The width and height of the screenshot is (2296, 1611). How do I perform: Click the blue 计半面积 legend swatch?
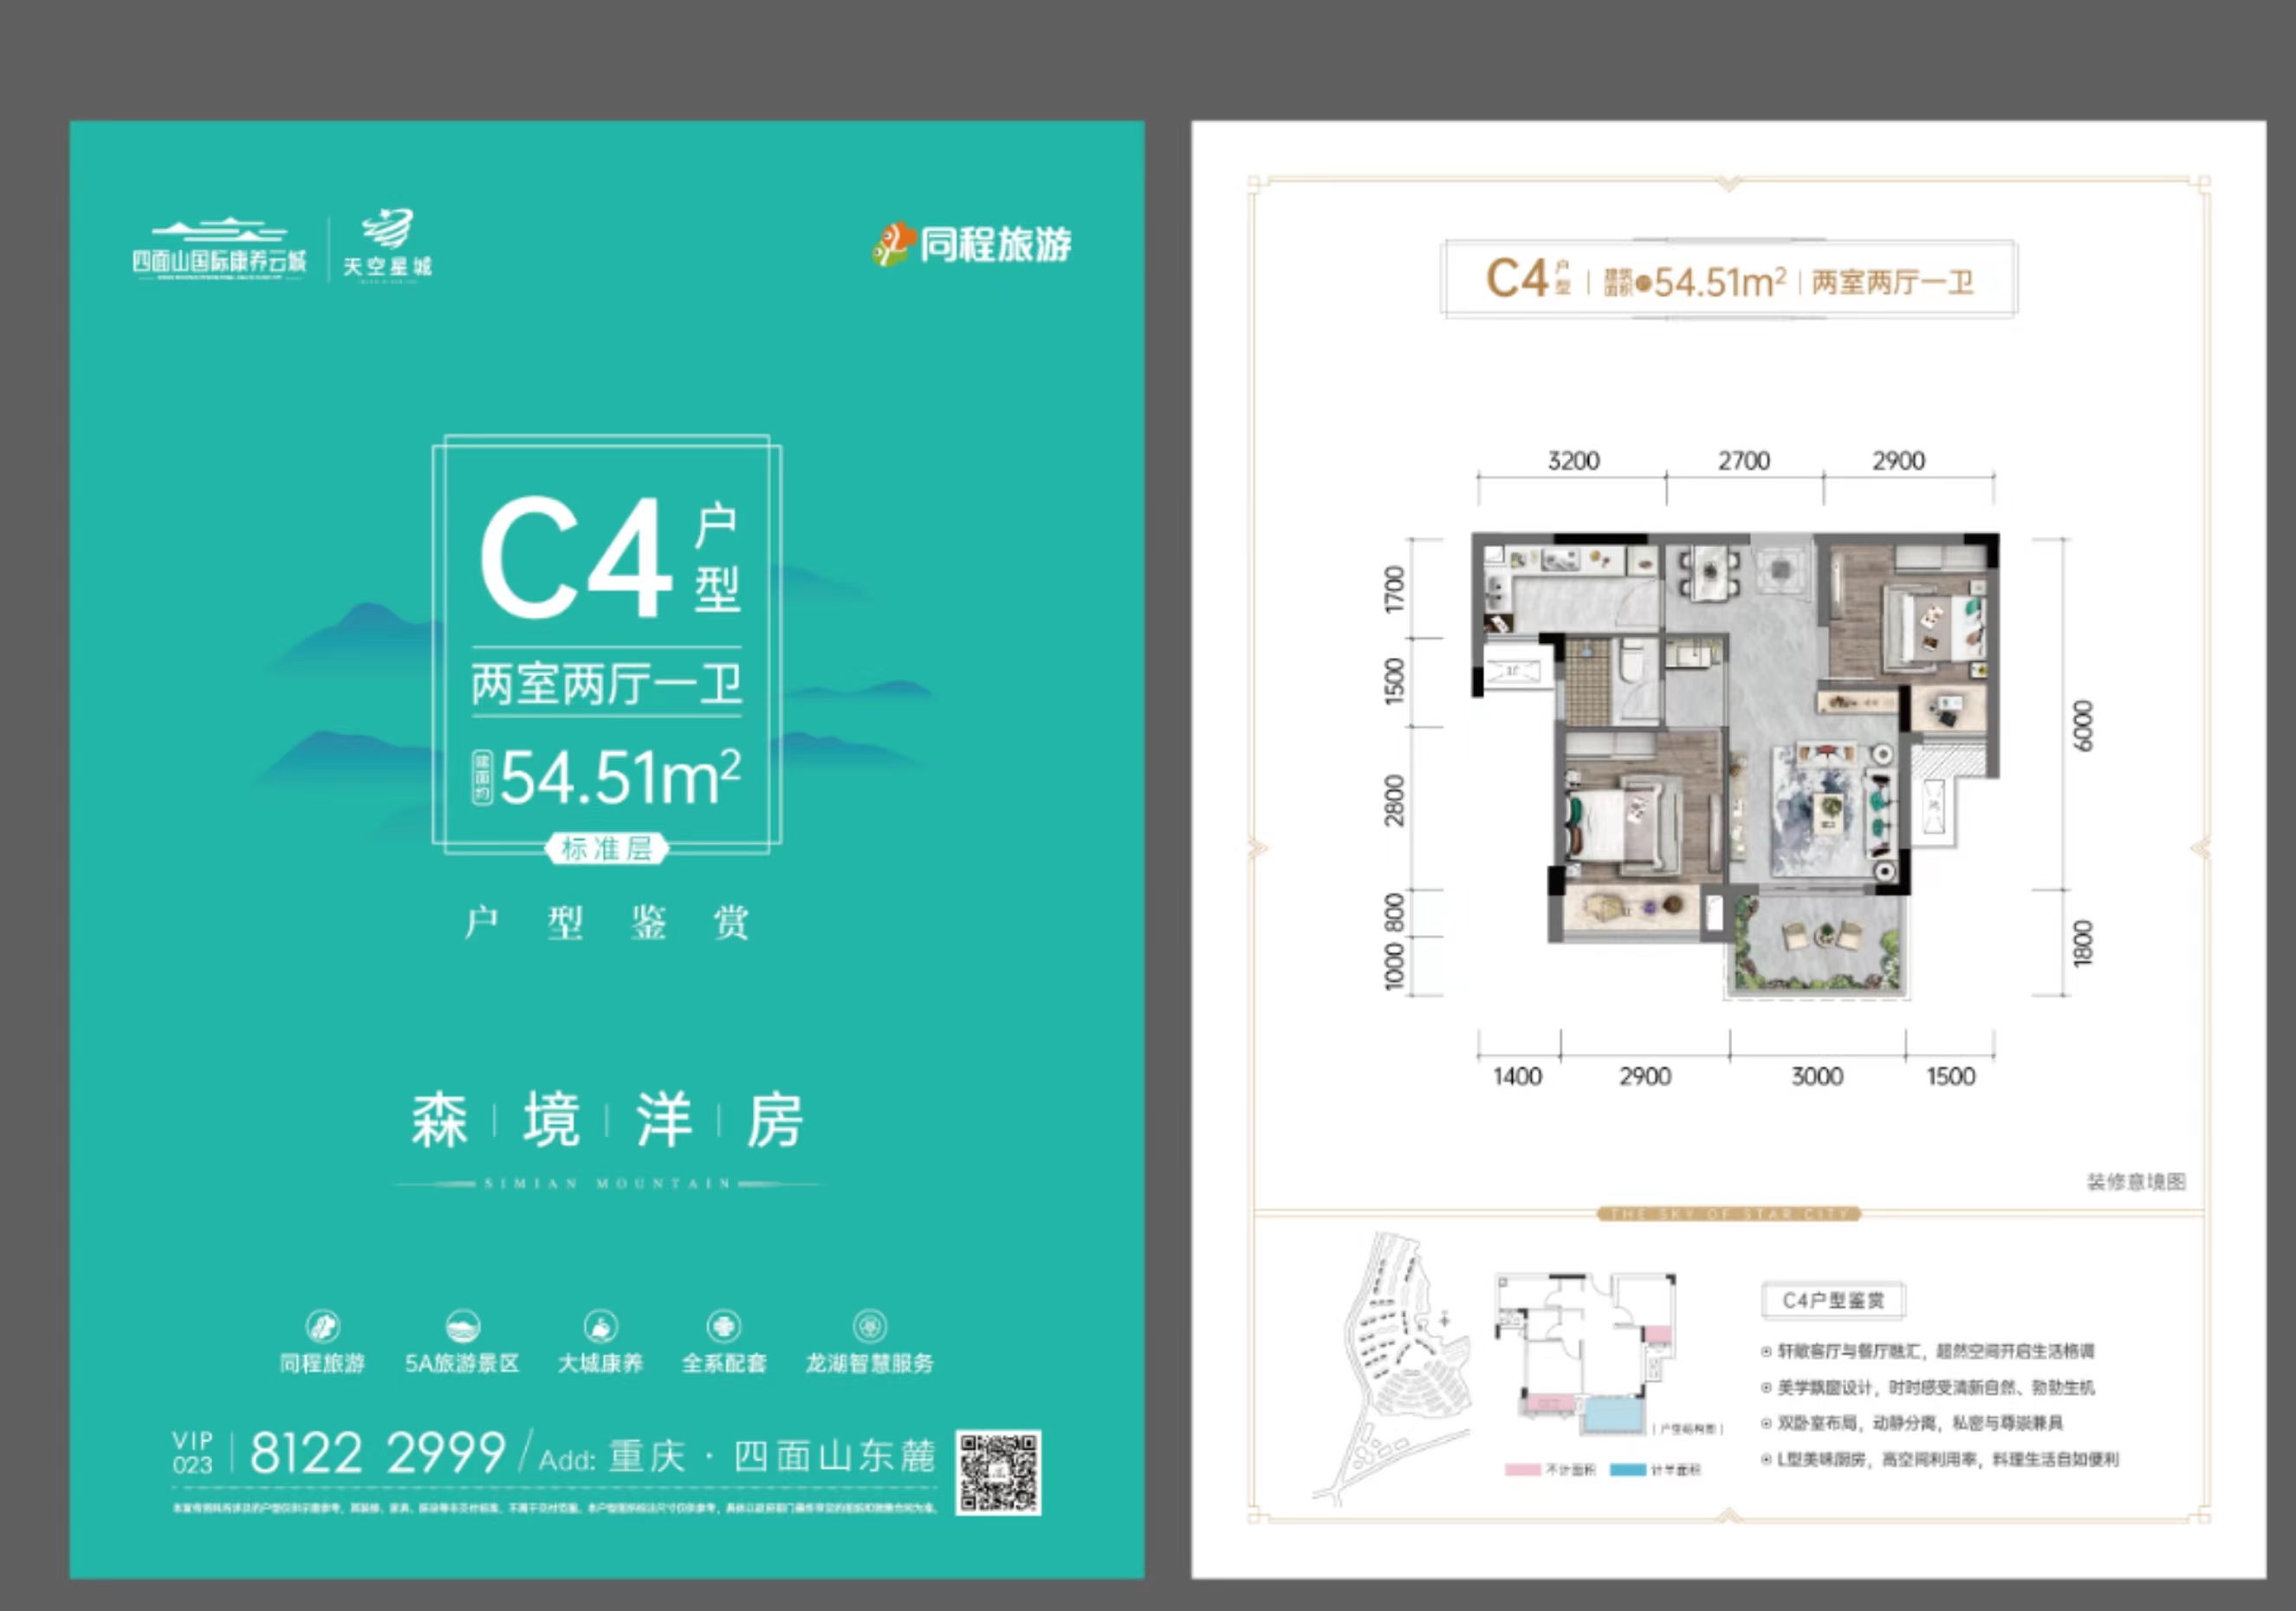(x=1627, y=1470)
